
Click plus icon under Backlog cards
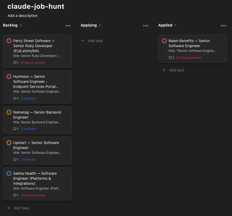8,208
